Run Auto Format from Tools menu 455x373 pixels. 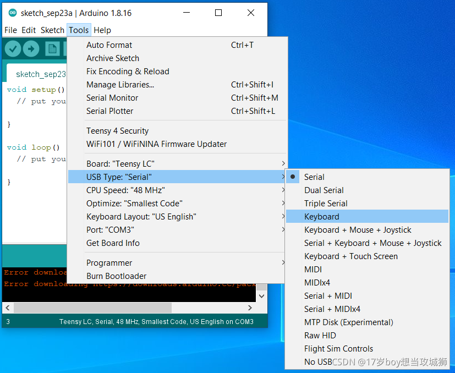[178, 45]
